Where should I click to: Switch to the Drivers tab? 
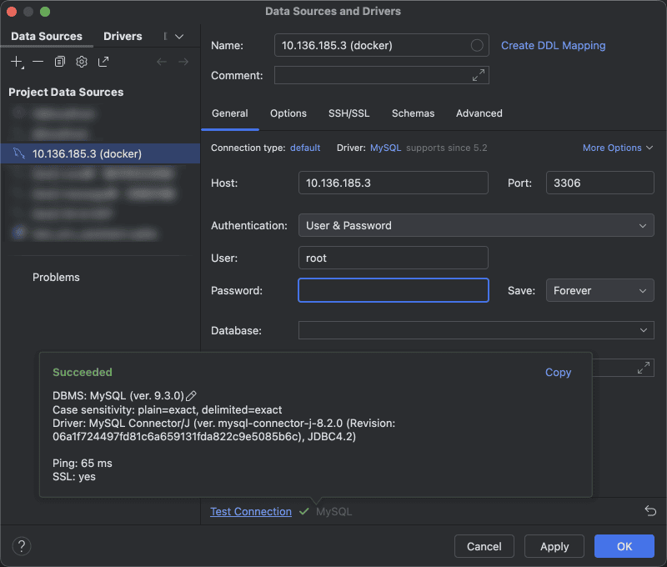click(123, 37)
